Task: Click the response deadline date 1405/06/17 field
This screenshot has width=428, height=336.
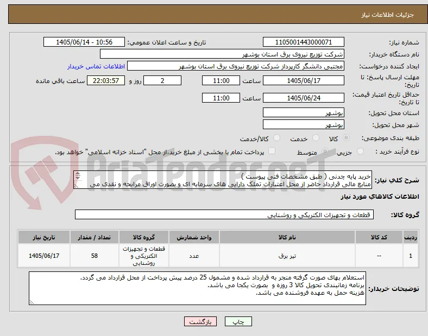Action: point(303,81)
